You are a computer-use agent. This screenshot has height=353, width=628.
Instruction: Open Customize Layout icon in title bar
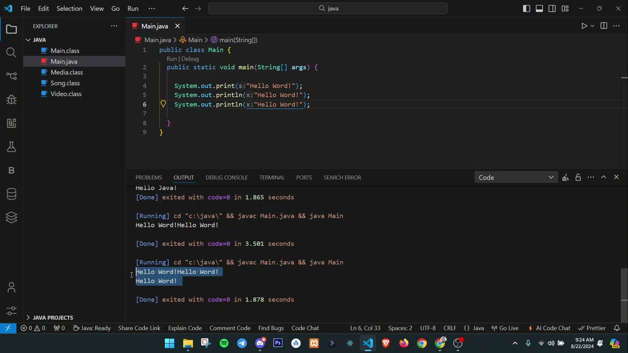565,8
